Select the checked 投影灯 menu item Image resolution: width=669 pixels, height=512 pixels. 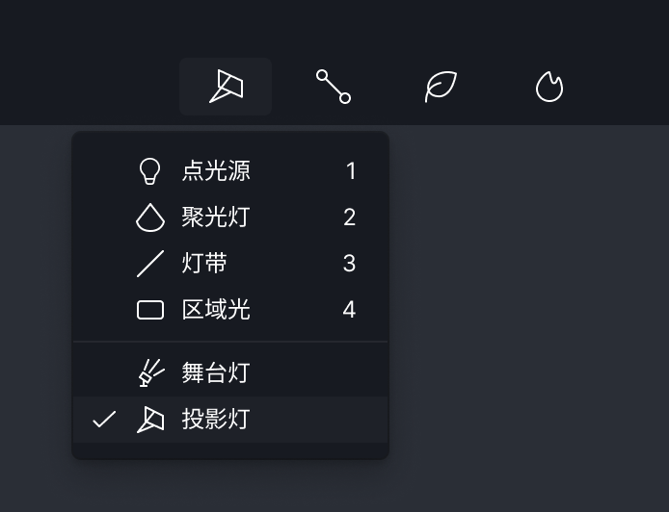click(x=216, y=420)
